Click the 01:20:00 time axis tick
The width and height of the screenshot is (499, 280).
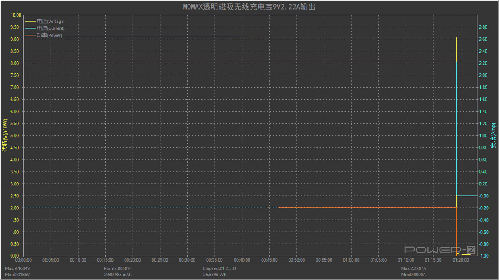point(460,260)
